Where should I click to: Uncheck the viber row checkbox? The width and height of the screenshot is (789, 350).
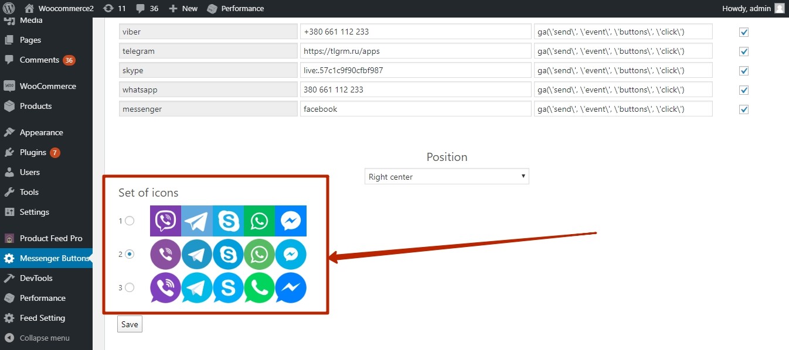[x=744, y=32]
